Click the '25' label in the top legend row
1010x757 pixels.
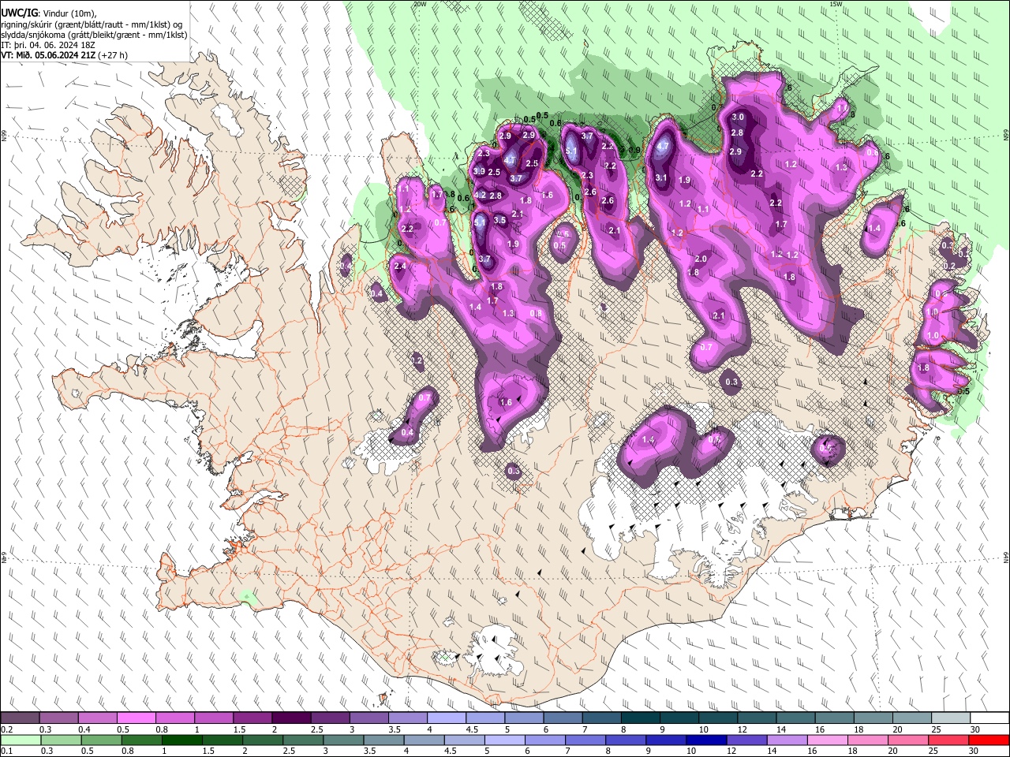[936, 729]
